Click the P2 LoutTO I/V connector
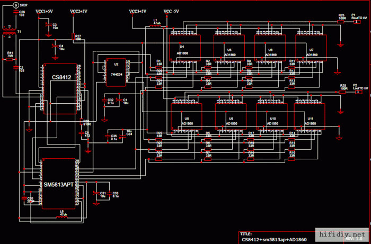 (x=358, y=92)
